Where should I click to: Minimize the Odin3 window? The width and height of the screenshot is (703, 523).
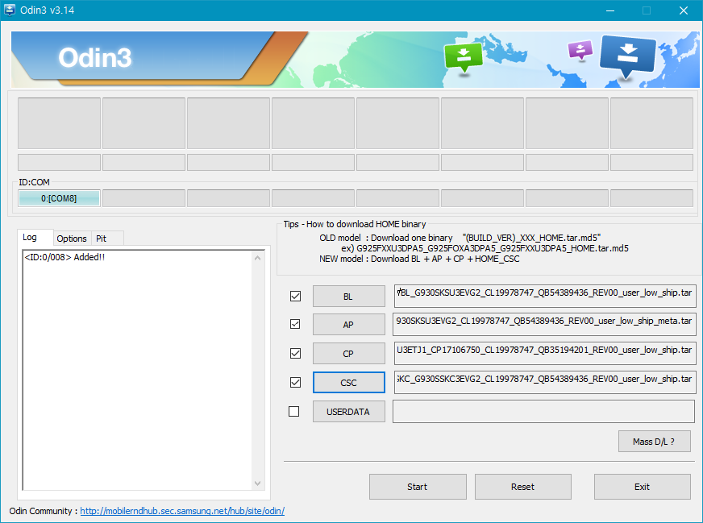click(x=610, y=10)
